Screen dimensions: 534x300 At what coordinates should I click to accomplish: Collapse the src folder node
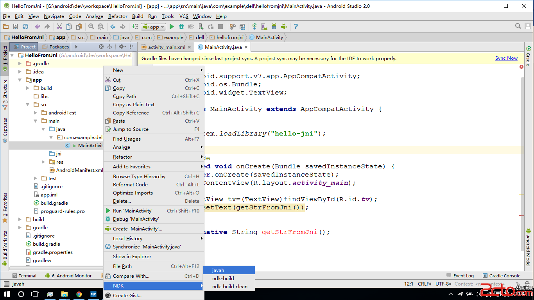tap(28, 104)
